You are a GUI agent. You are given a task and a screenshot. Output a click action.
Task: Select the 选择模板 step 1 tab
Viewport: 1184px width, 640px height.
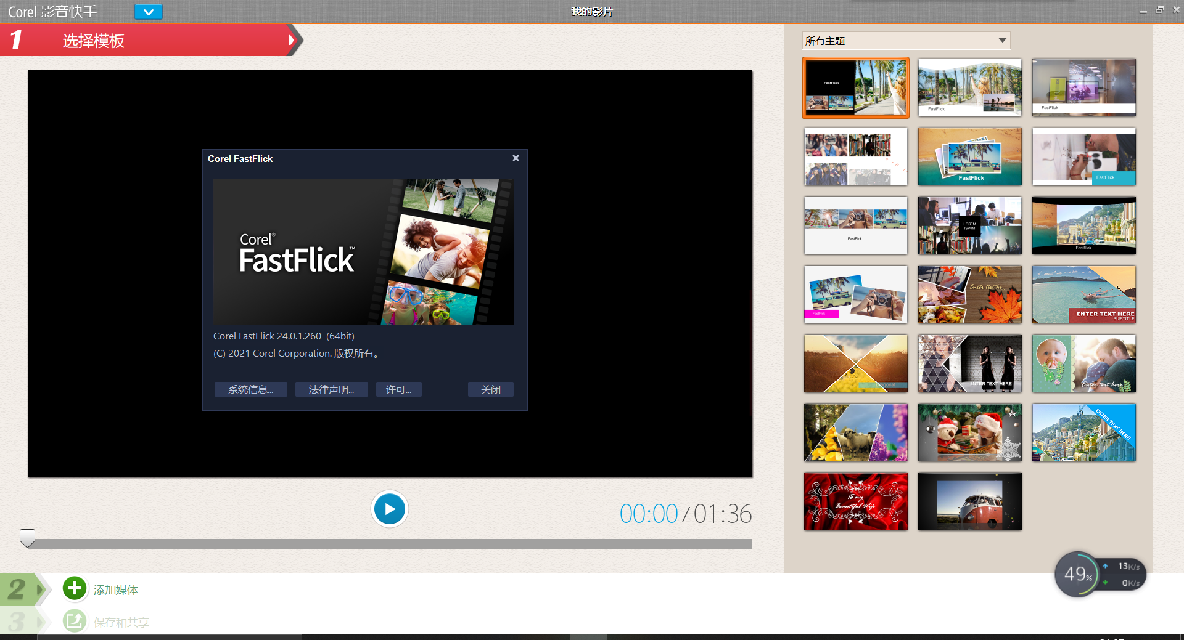tap(151, 40)
